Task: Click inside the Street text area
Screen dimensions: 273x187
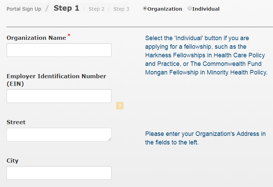Action: [59, 135]
